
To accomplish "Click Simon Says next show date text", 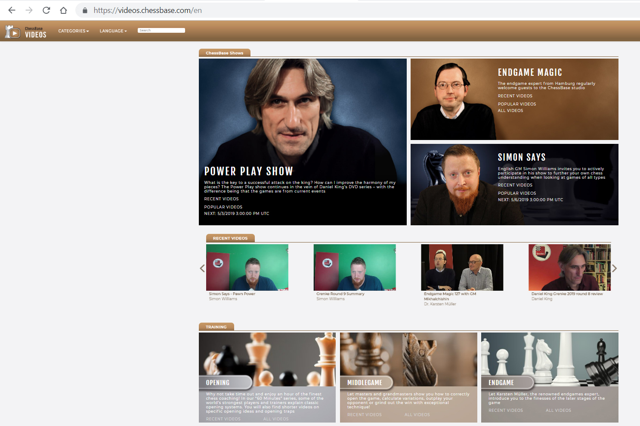I will [x=530, y=200].
